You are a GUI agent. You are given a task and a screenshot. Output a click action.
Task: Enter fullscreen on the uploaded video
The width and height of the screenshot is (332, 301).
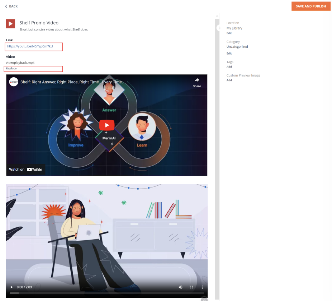(191, 287)
